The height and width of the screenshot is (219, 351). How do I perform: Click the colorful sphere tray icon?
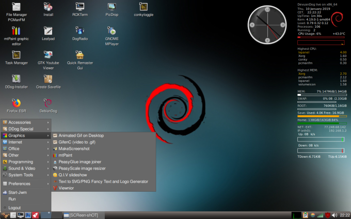(313, 215)
